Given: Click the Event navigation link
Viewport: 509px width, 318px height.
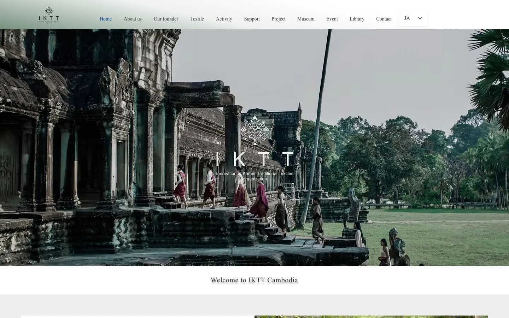Looking at the screenshot, I should tap(332, 19).
